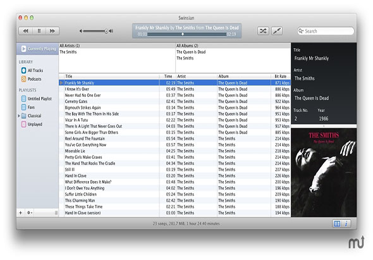Adjust the volume slider knob
The image size is (373, 260).
coord(106,31)
